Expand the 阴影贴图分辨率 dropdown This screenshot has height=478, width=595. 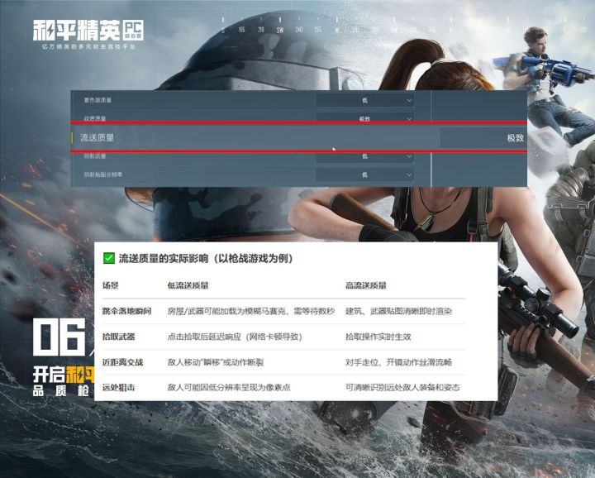pos(364,174)
